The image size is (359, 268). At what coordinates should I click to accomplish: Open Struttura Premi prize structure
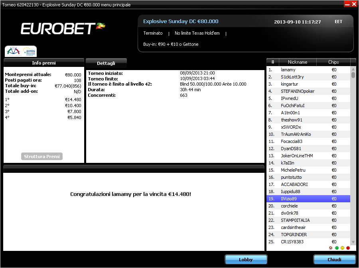tap(41, 156)
